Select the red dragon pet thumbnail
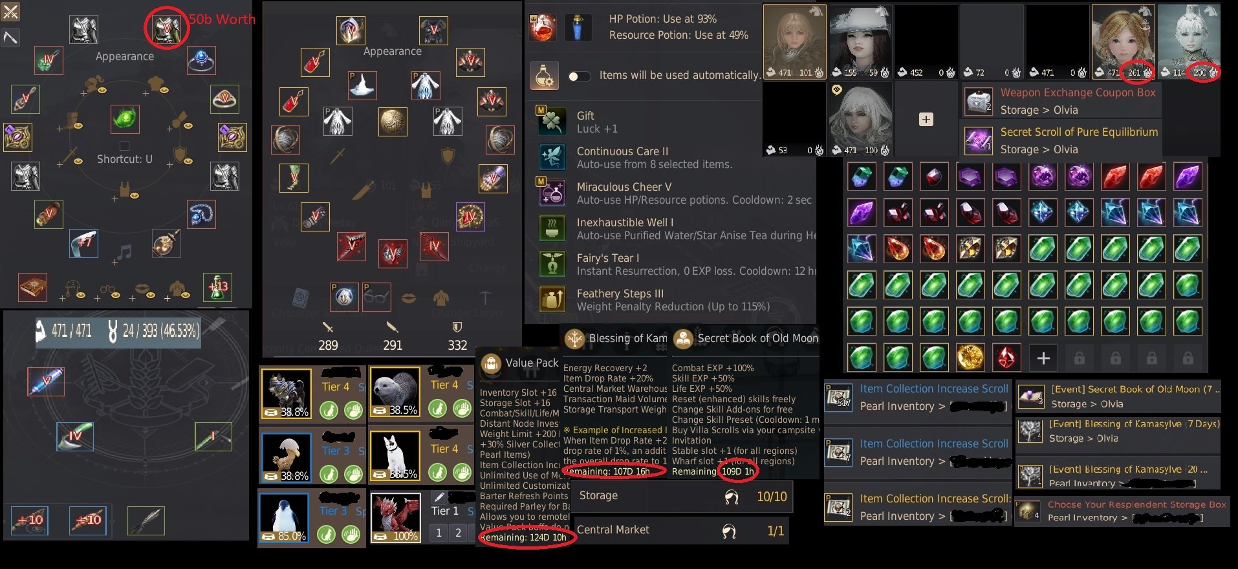The height and width of the screenshot is (569, 1238). coord(396,517)
